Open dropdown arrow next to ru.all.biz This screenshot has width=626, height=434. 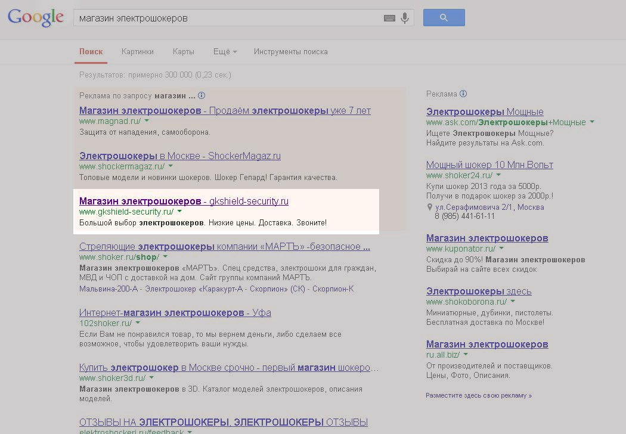[466, 354]
